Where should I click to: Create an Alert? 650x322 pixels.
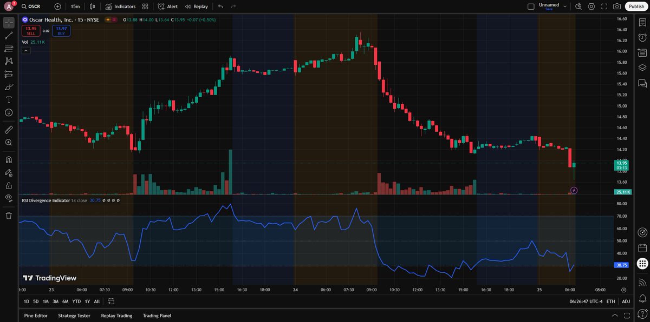(168, 6)
